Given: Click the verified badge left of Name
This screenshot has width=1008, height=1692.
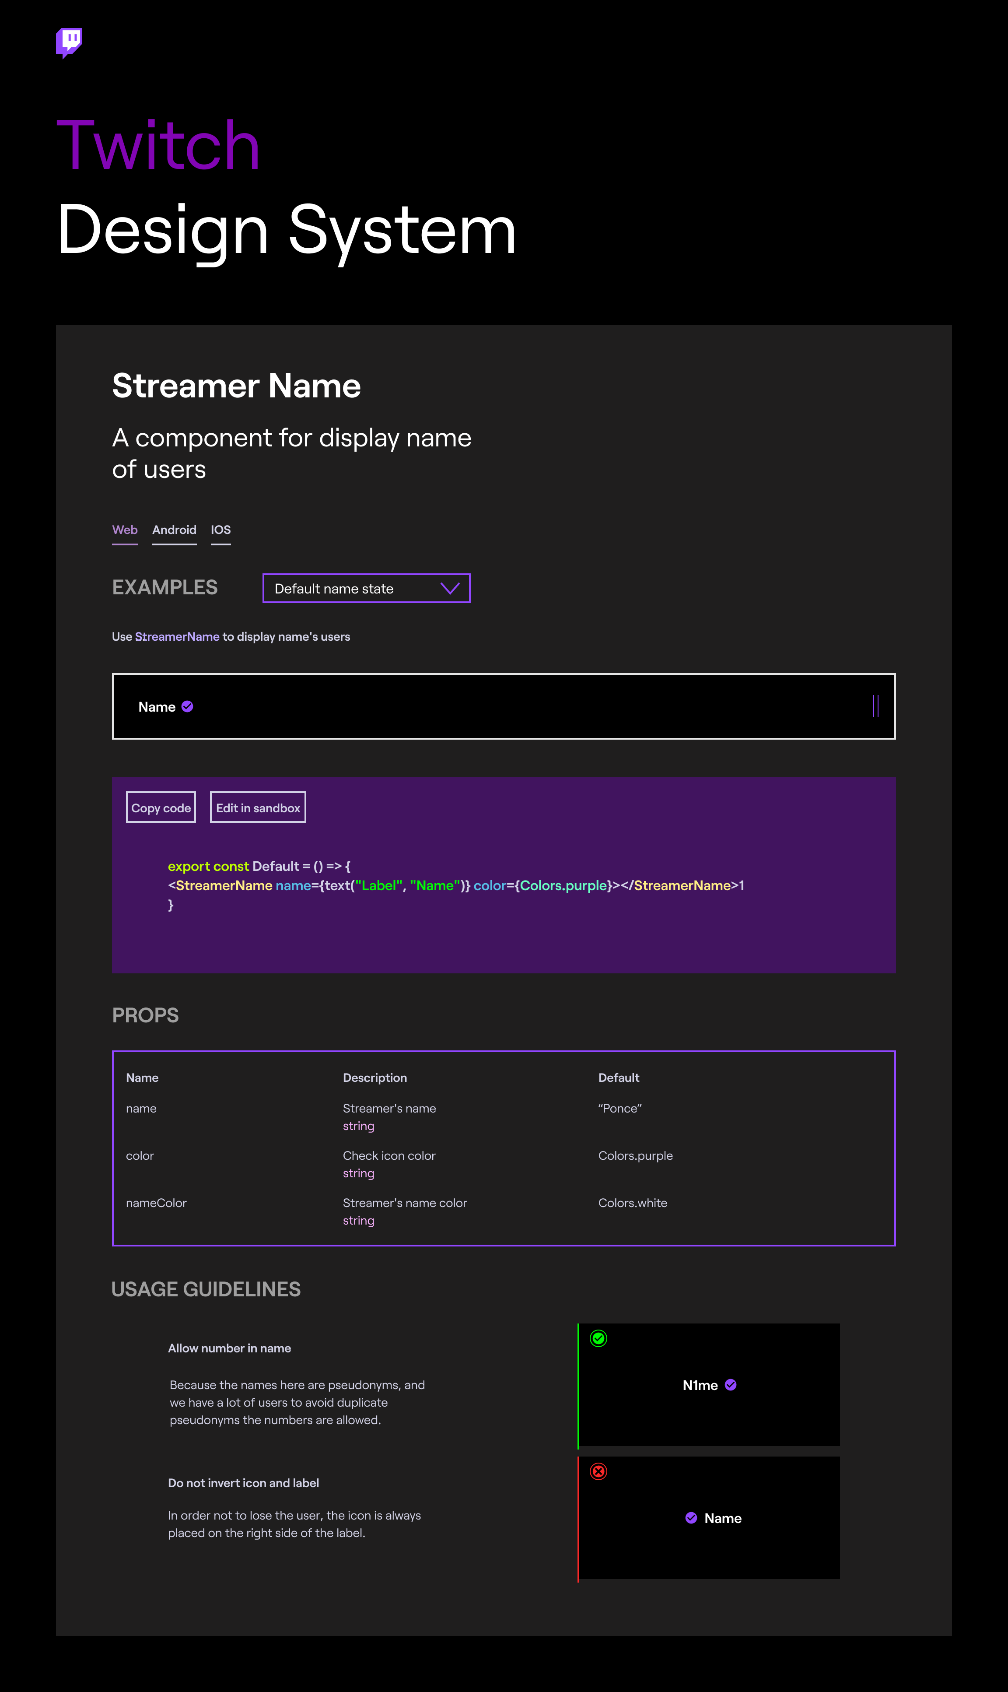Looking at the screenshot, I should point(692,1518).
